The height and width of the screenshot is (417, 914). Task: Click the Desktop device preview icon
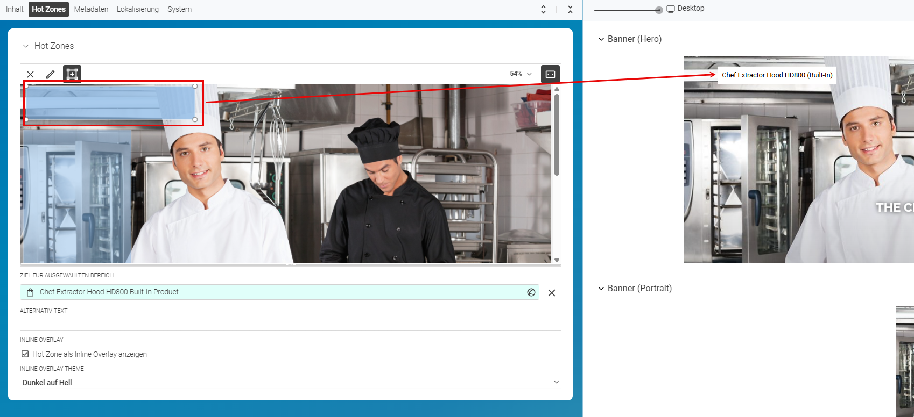(x=671, y=9)
